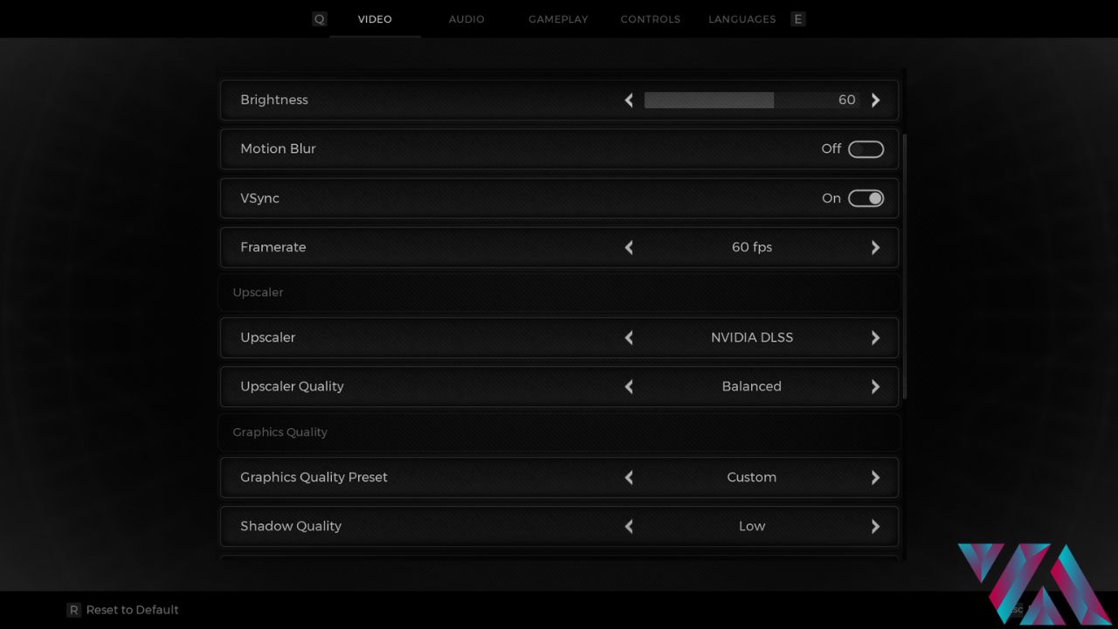Decrease Shadow Quality with left arrow
The width and height of the screenshot is (1118, 629).
point(629,527)
